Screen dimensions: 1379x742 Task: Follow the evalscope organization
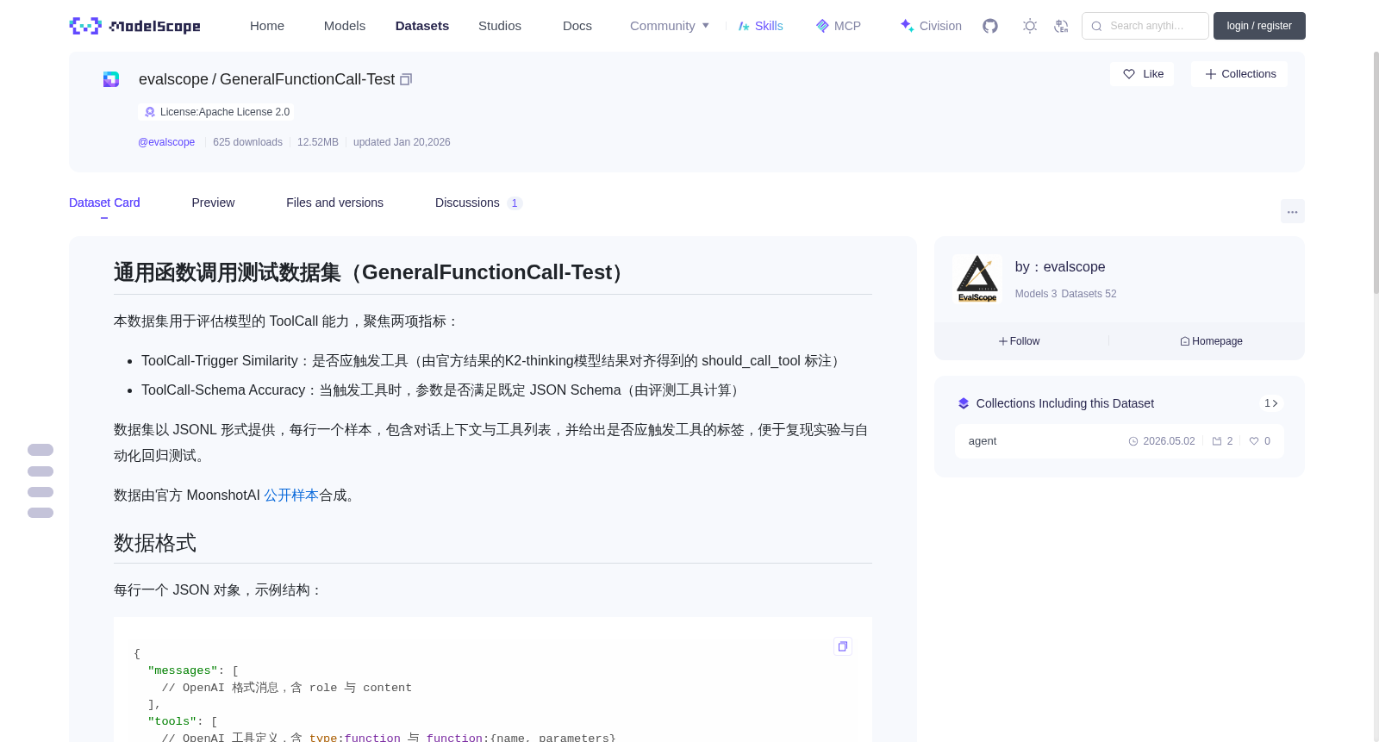point(1019,341)
